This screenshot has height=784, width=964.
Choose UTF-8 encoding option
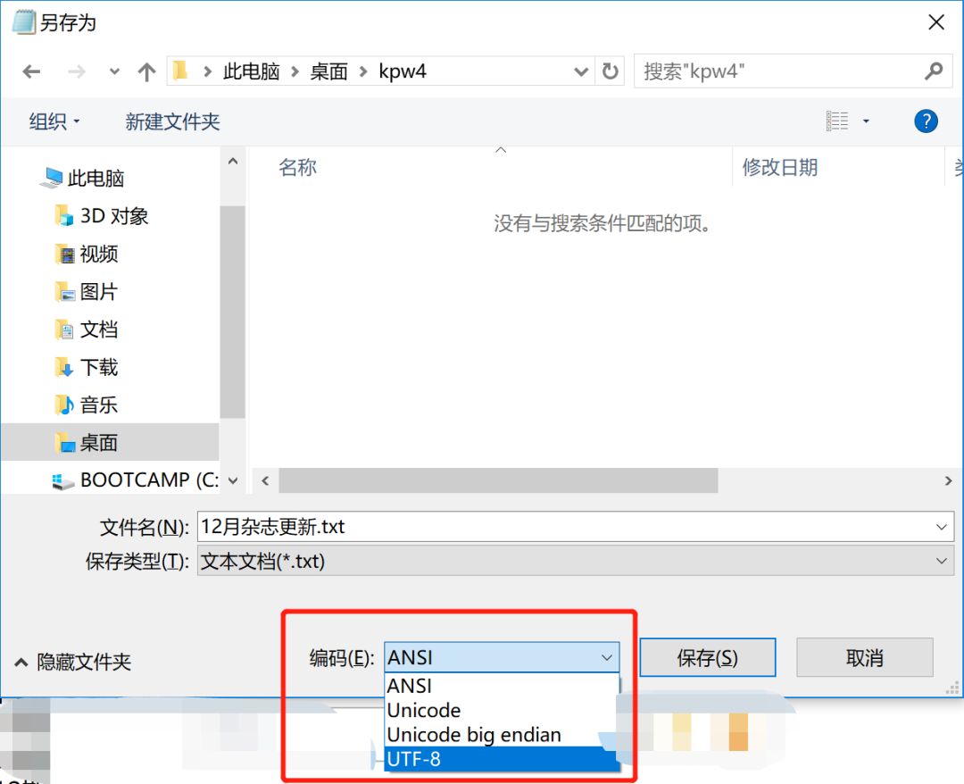tap(501, 759)
